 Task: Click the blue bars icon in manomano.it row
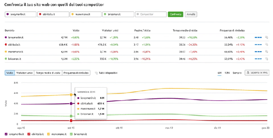click(258, 52)
